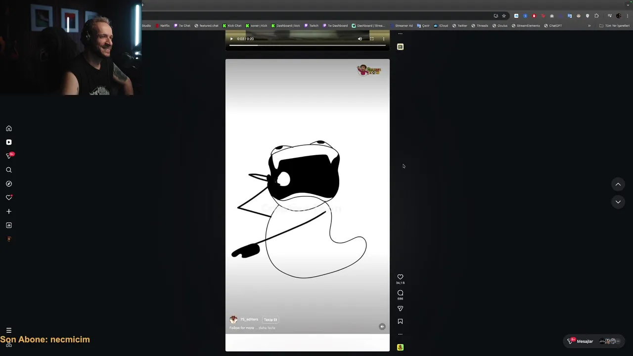Open the dashboard chart icon in sidebar

pyautogui.click(x=9, y=225)
